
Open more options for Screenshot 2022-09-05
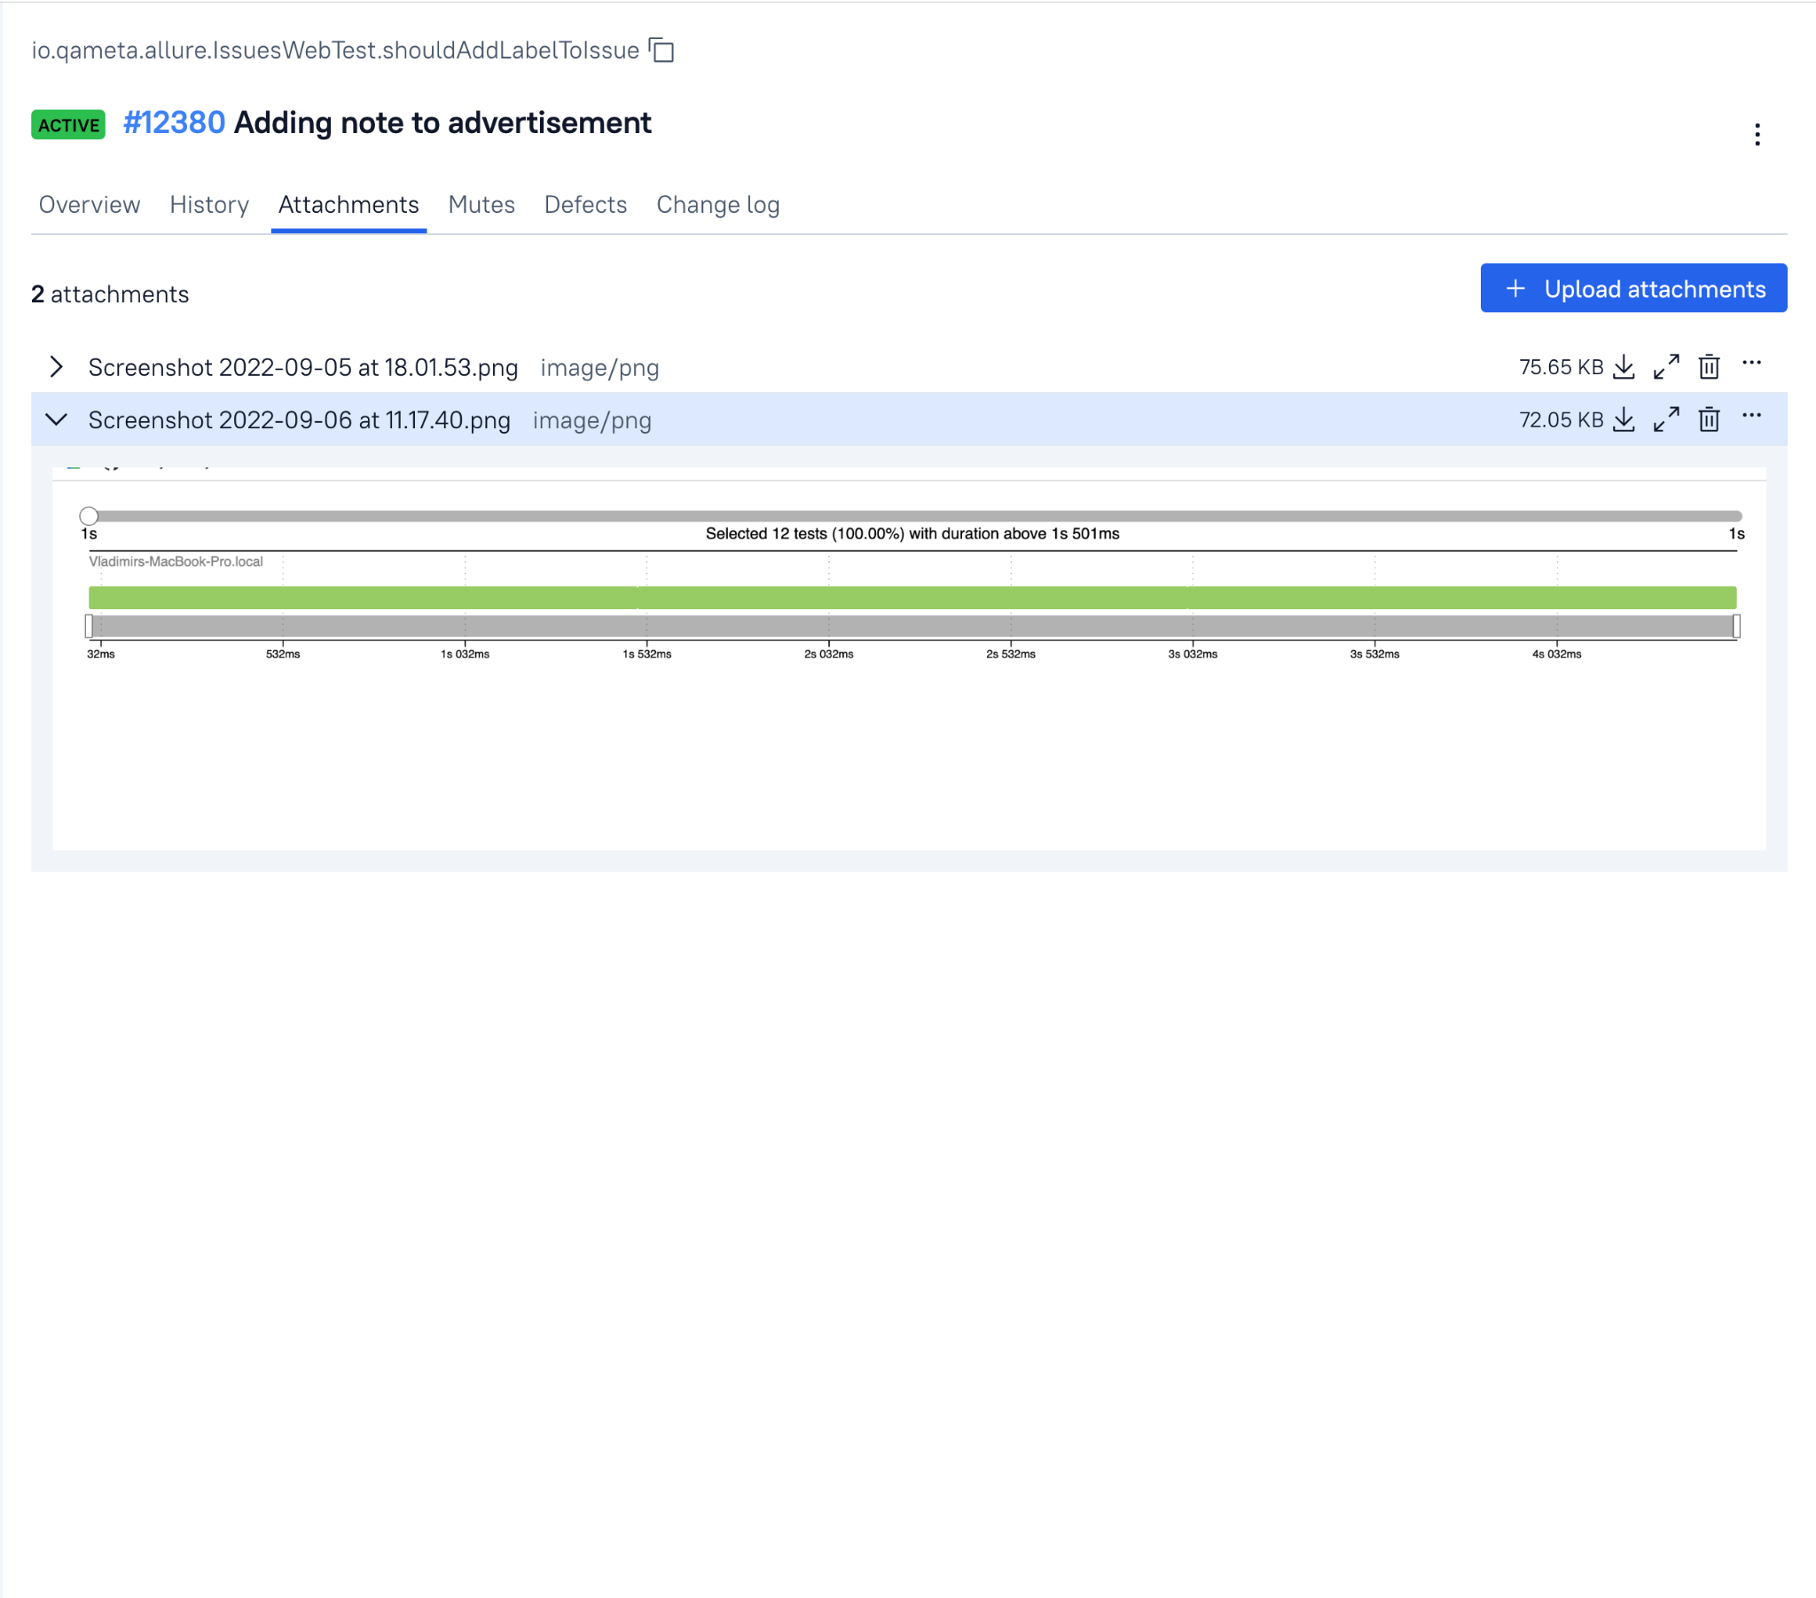[1751, 363]
